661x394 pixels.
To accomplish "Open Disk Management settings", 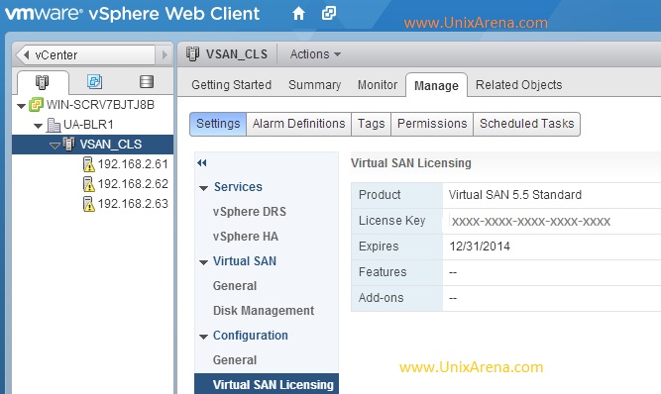I will coord(264,311).
